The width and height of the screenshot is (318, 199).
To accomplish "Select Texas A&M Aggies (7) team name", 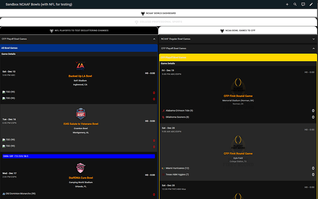I will [x=177, y=175].
